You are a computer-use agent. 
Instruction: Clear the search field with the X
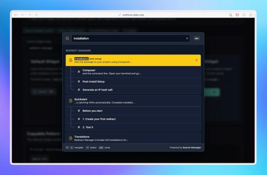coord(187,38)
